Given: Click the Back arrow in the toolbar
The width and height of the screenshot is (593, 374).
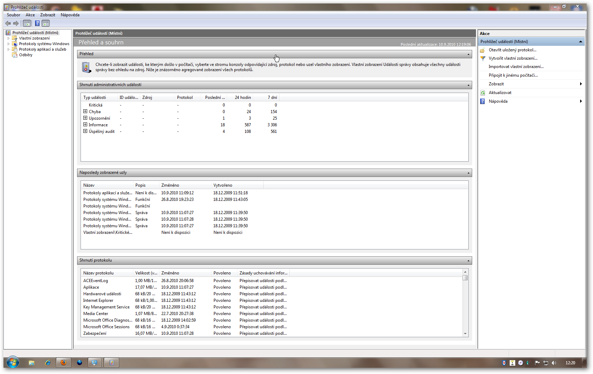Looking at the screenshot, I should 8,23.
